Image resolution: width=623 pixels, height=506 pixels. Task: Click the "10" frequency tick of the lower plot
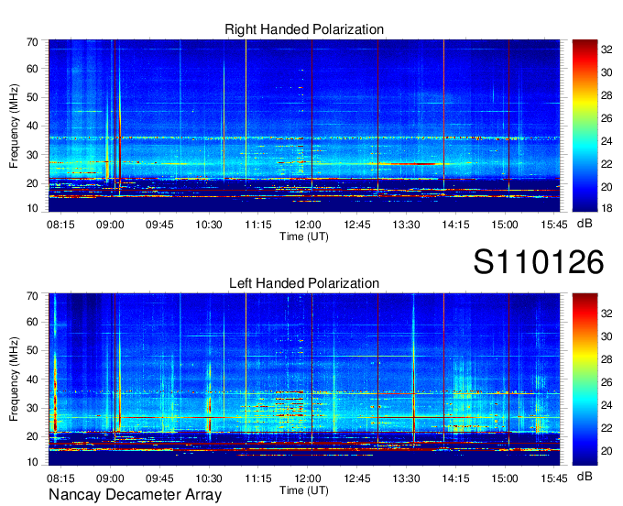(32, 462)
